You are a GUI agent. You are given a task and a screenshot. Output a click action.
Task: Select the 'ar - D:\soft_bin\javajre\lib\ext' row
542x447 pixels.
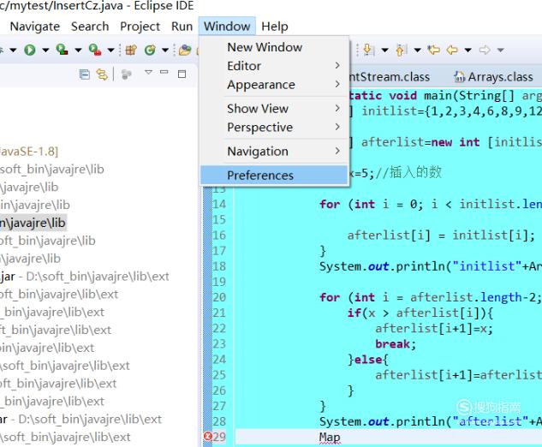pos(80,419)
